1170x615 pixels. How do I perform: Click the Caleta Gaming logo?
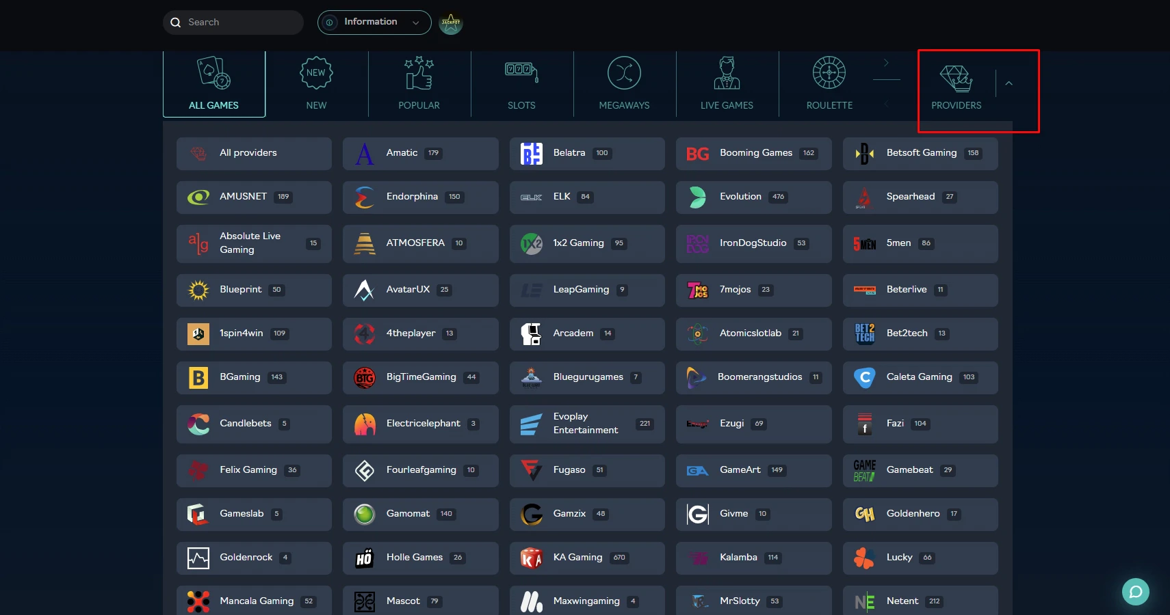[865, 377]
